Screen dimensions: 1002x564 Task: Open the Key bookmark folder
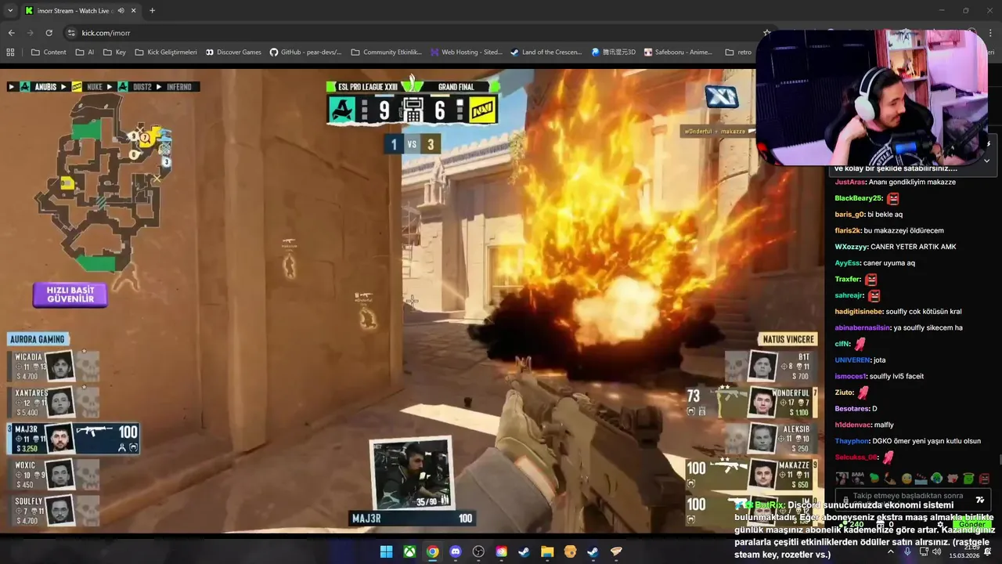coord(114,52)
